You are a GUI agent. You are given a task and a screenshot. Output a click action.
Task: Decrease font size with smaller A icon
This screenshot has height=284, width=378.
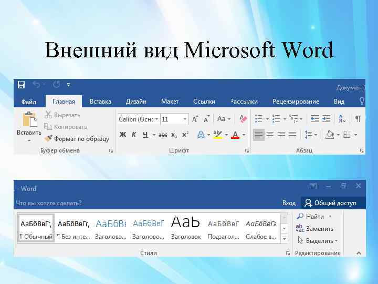pyautogui.click(x=207, y=119)
